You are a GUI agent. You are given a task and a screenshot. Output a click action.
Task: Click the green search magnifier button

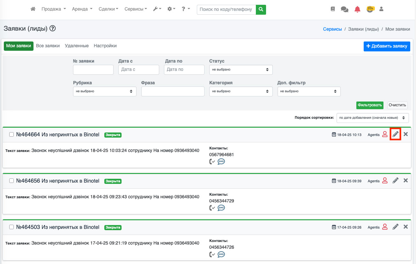[x=261, y=10]
